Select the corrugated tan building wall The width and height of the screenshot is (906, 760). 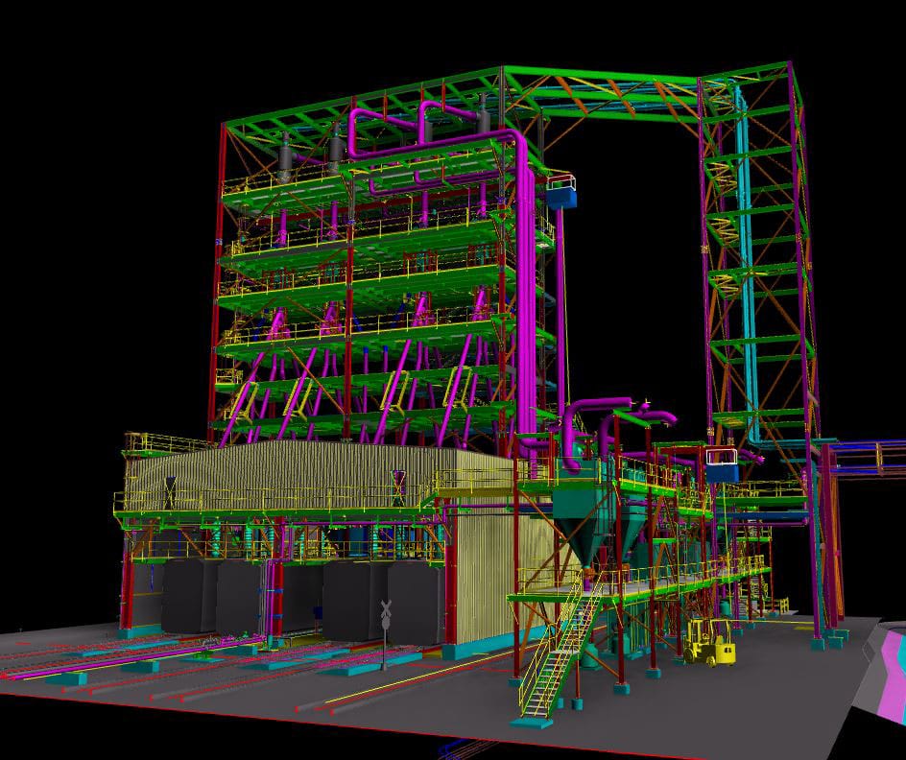[x=288, y=470]
